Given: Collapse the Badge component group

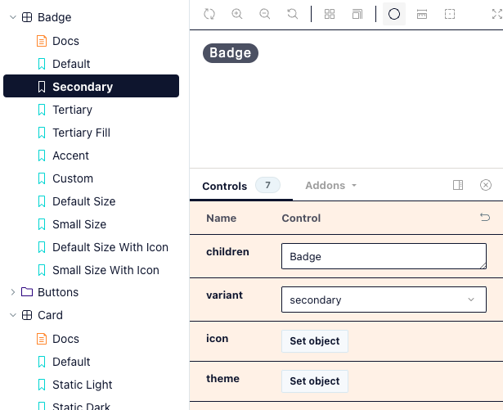Looking at the screenshot, I should pyautogui.click(x=13, y=17).
